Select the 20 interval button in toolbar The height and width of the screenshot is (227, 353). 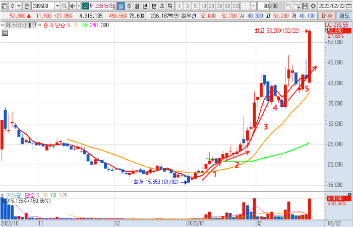(211, 6)
